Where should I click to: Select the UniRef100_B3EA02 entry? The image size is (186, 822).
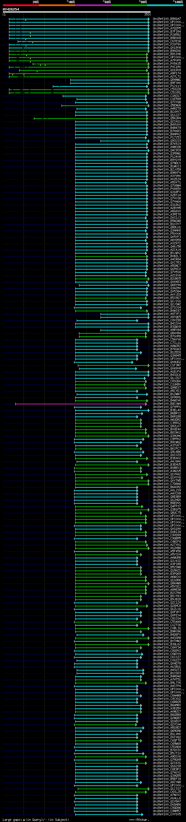[x=167, y=458]
